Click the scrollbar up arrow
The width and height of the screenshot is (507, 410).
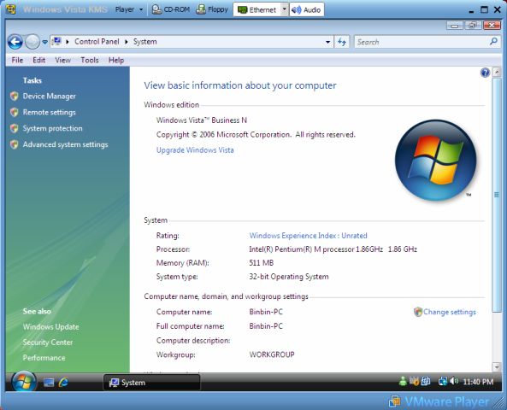497,72
